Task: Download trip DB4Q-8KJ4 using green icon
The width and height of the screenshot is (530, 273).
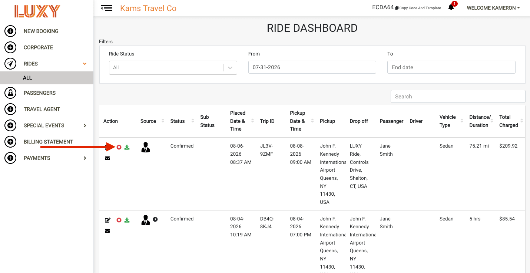Action: (x=127, y=220)
